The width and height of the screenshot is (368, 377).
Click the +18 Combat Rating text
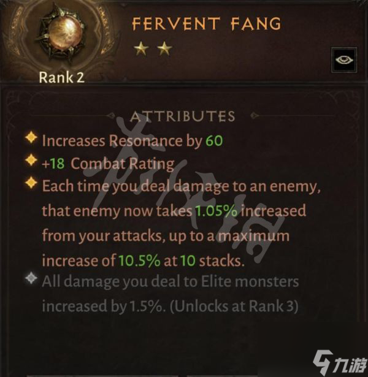[x=108, y=164]
